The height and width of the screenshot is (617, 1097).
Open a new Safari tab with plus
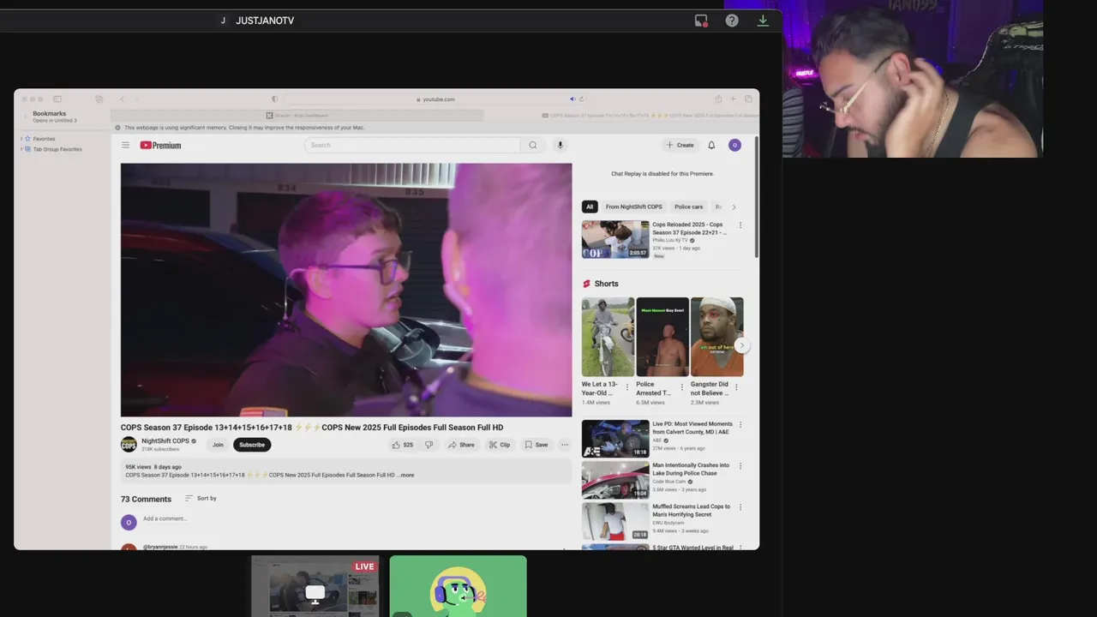point(733,99)
